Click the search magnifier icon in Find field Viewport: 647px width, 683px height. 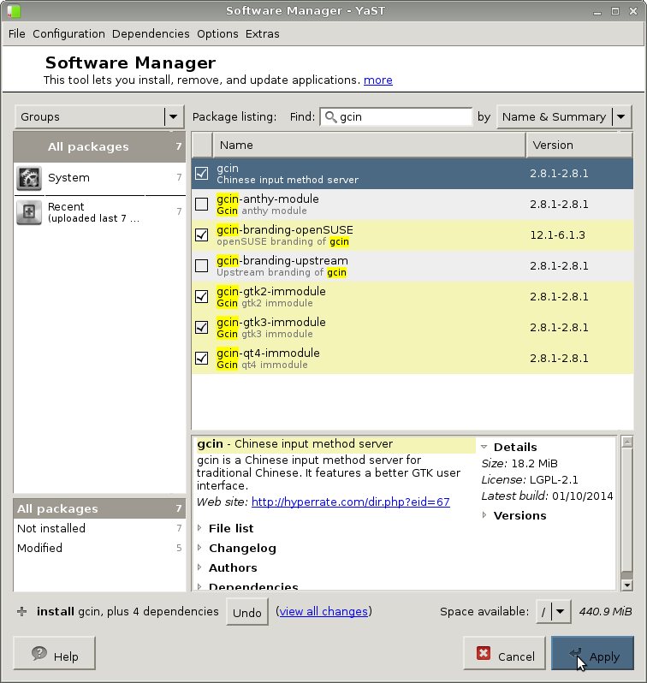(x=330, y=116)
